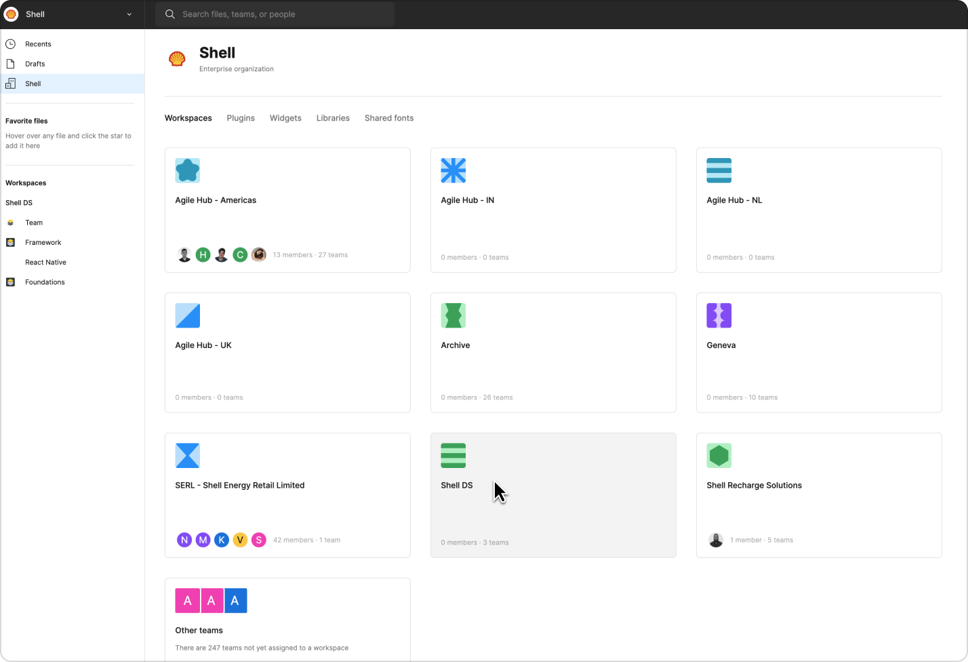Switch to the Libraries tab
968x662 pixels.
coord(333,118)
